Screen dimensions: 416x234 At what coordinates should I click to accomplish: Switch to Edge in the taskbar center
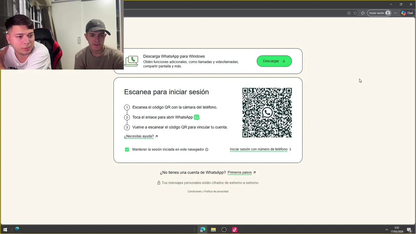pyautogui.click(x=202, y=230)
